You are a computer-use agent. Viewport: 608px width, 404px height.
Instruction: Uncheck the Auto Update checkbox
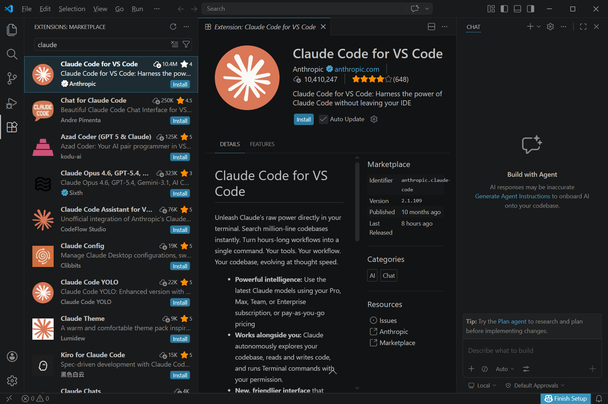click(x=323, y=119)
